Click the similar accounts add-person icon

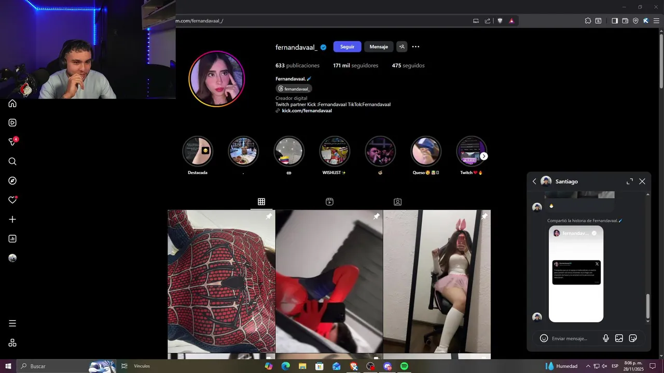point(402,47)
